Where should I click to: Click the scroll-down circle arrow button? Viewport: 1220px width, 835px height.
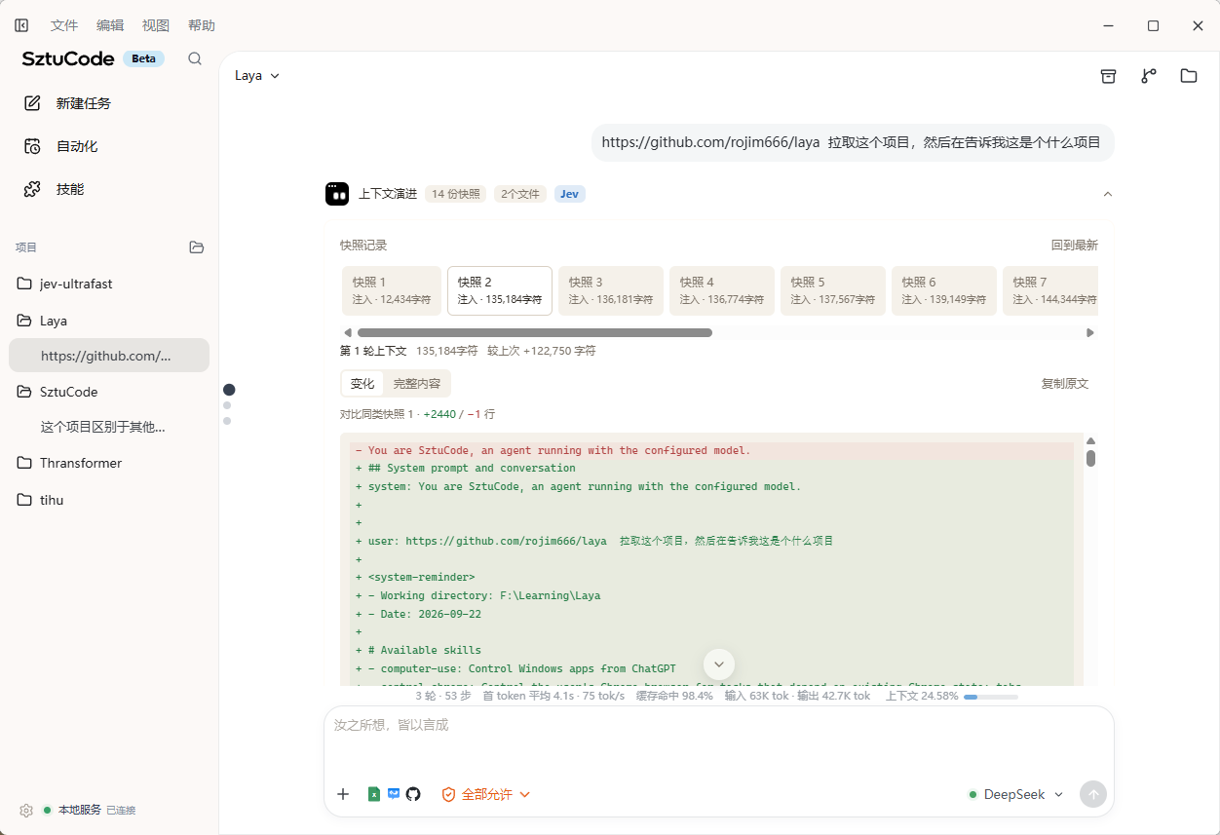tap(719, 664)
